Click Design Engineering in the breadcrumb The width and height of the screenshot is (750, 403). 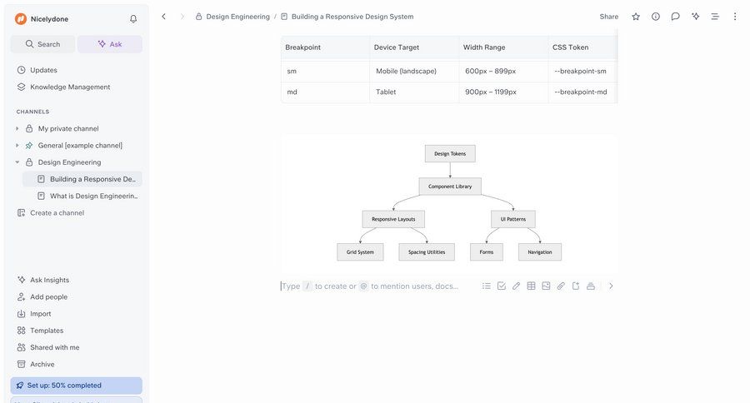237,17
